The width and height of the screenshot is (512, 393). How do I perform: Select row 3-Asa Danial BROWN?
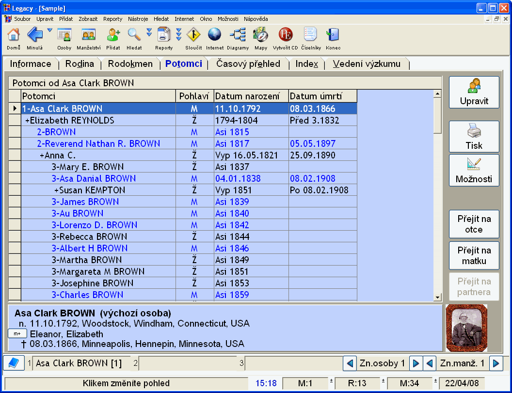[x=94, y=178]
